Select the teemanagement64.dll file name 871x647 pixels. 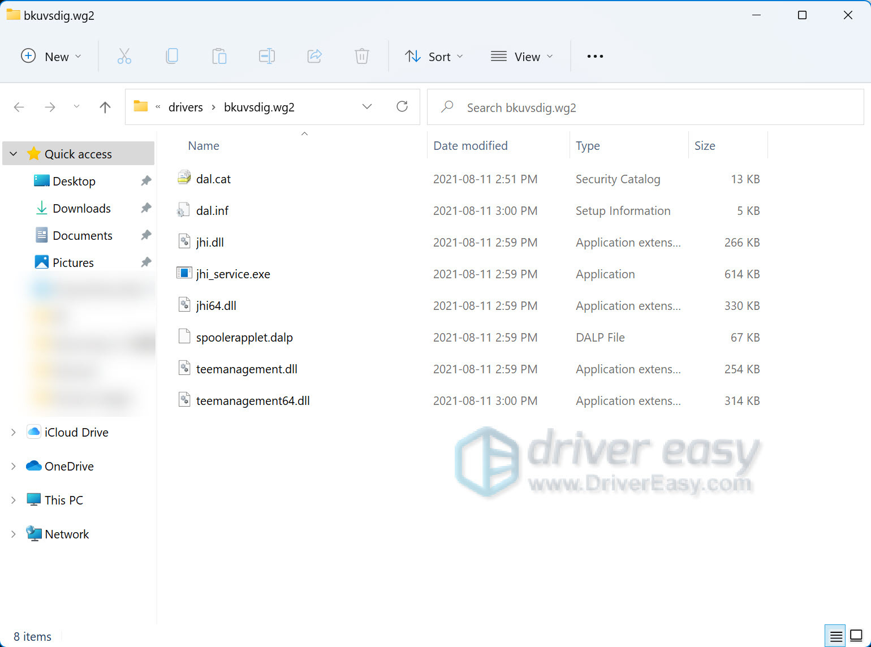pyautogui.click(x=253, y=400)
